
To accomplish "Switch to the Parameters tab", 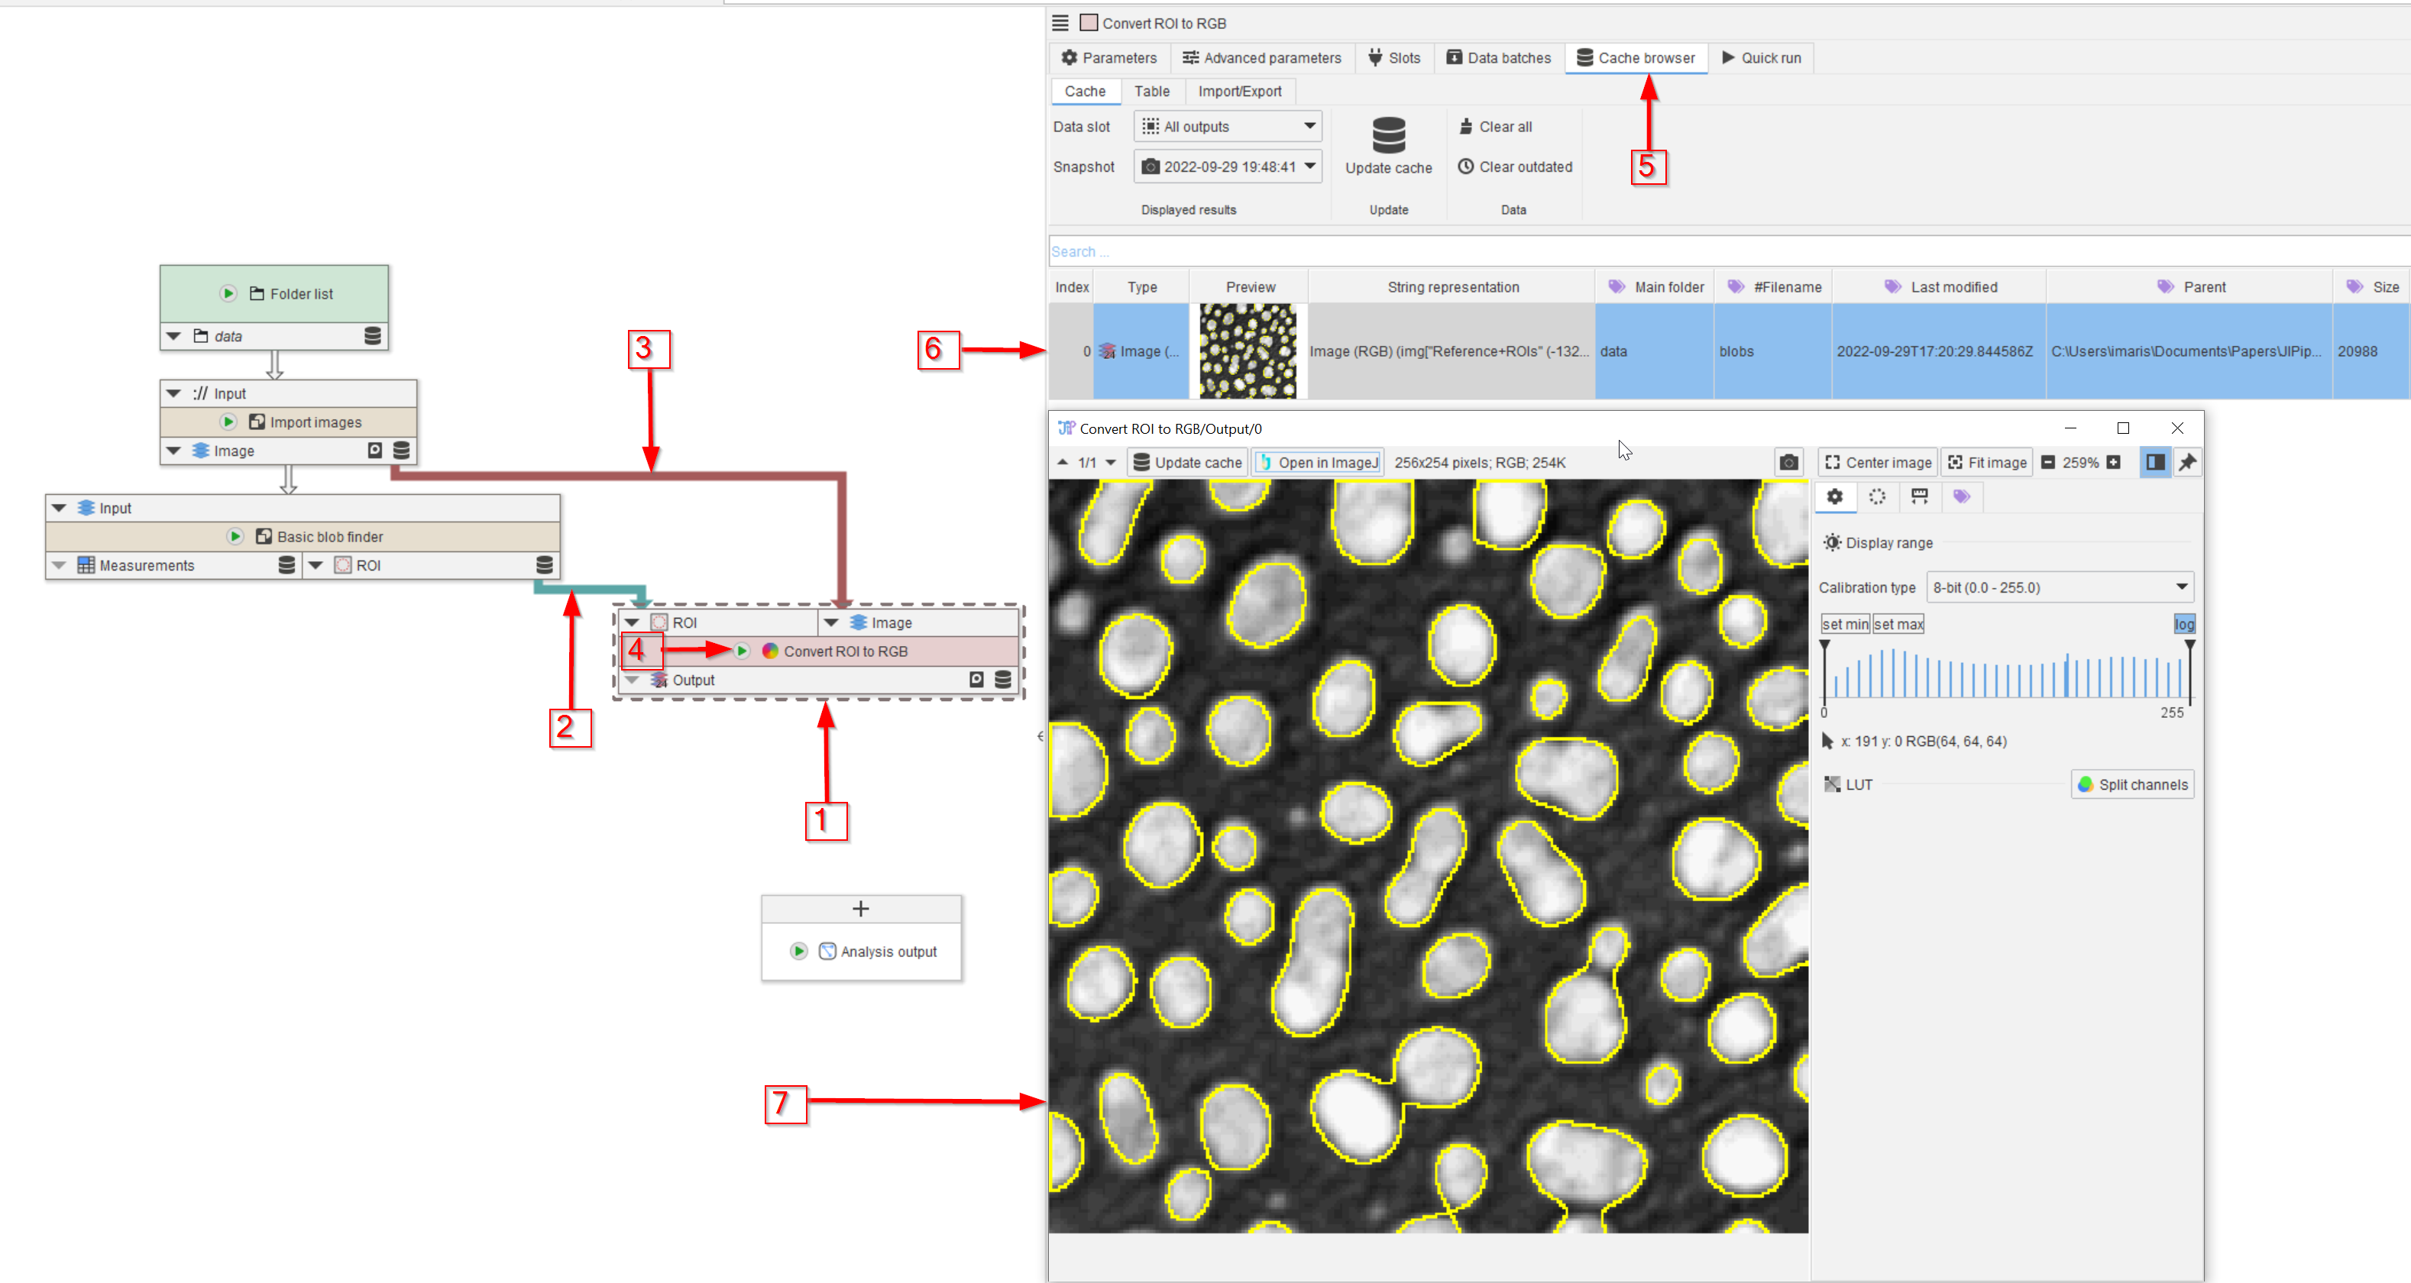I will pyautogui.click(x=1109, y=58).
